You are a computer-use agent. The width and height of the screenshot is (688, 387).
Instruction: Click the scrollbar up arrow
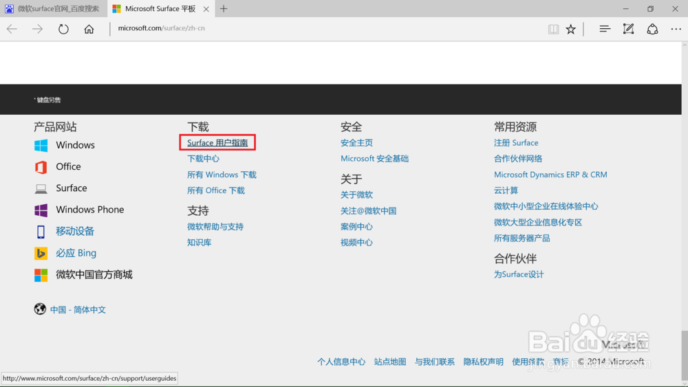685,45
